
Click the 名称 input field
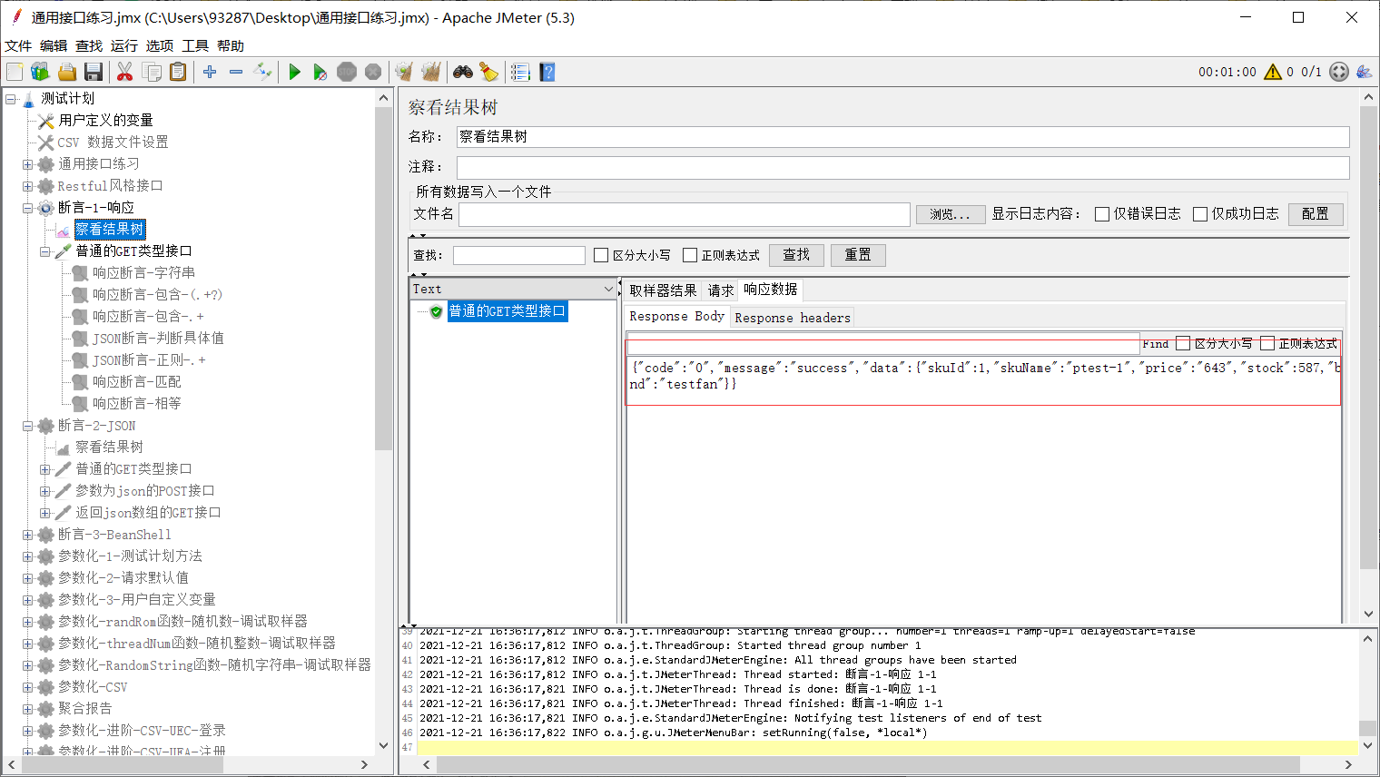point(902,136)
